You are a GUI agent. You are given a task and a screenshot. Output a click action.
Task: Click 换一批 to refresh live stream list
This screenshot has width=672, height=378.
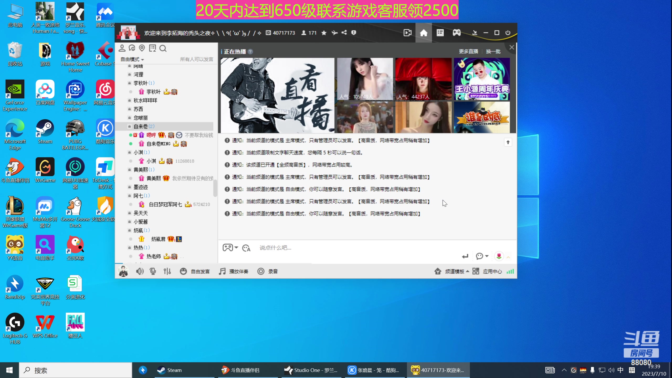tap(493, 51)
